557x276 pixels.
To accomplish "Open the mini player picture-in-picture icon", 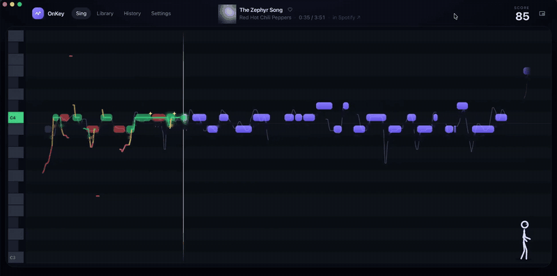I will [x=542, y=13].
